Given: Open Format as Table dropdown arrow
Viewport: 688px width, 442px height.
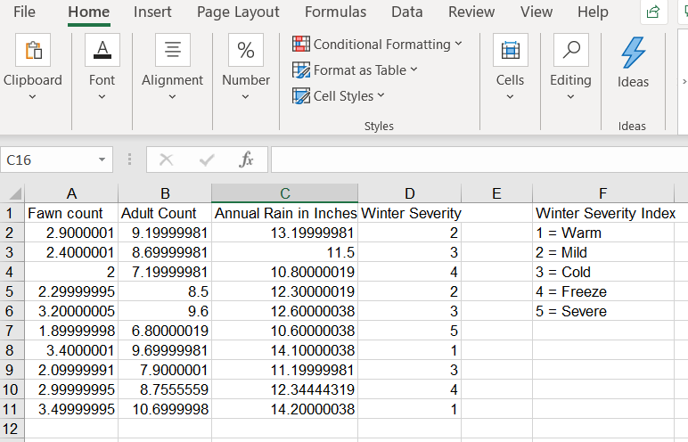Looking at the screenshot, I should point(414,70).
